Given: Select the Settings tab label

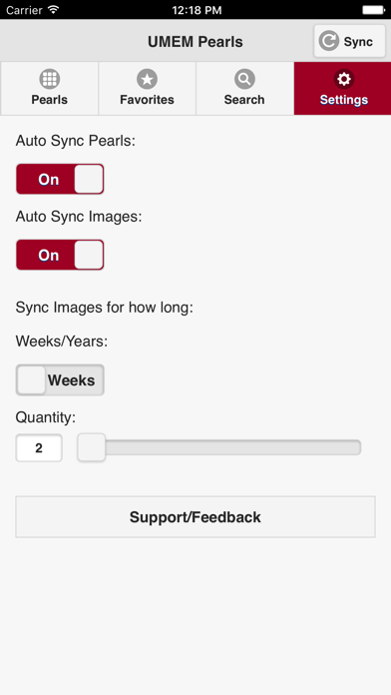Looking at the screenshot, I should 343,100.
